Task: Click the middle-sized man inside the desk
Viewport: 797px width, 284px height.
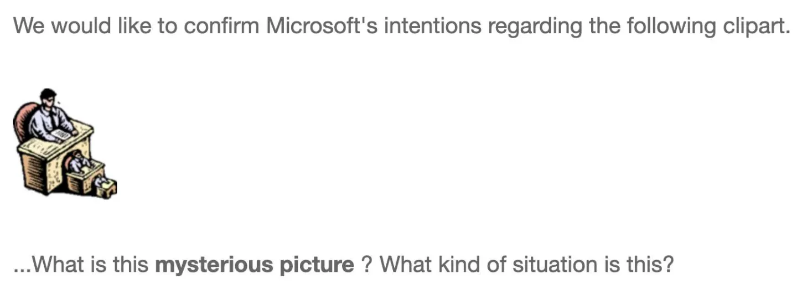Action: (79, 163)
